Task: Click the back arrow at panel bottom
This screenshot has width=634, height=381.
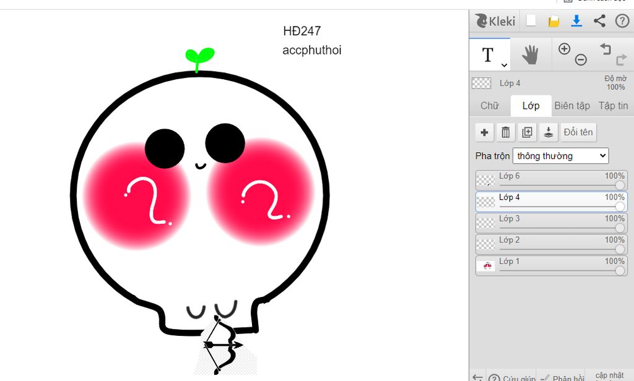Action: [477, 377]
